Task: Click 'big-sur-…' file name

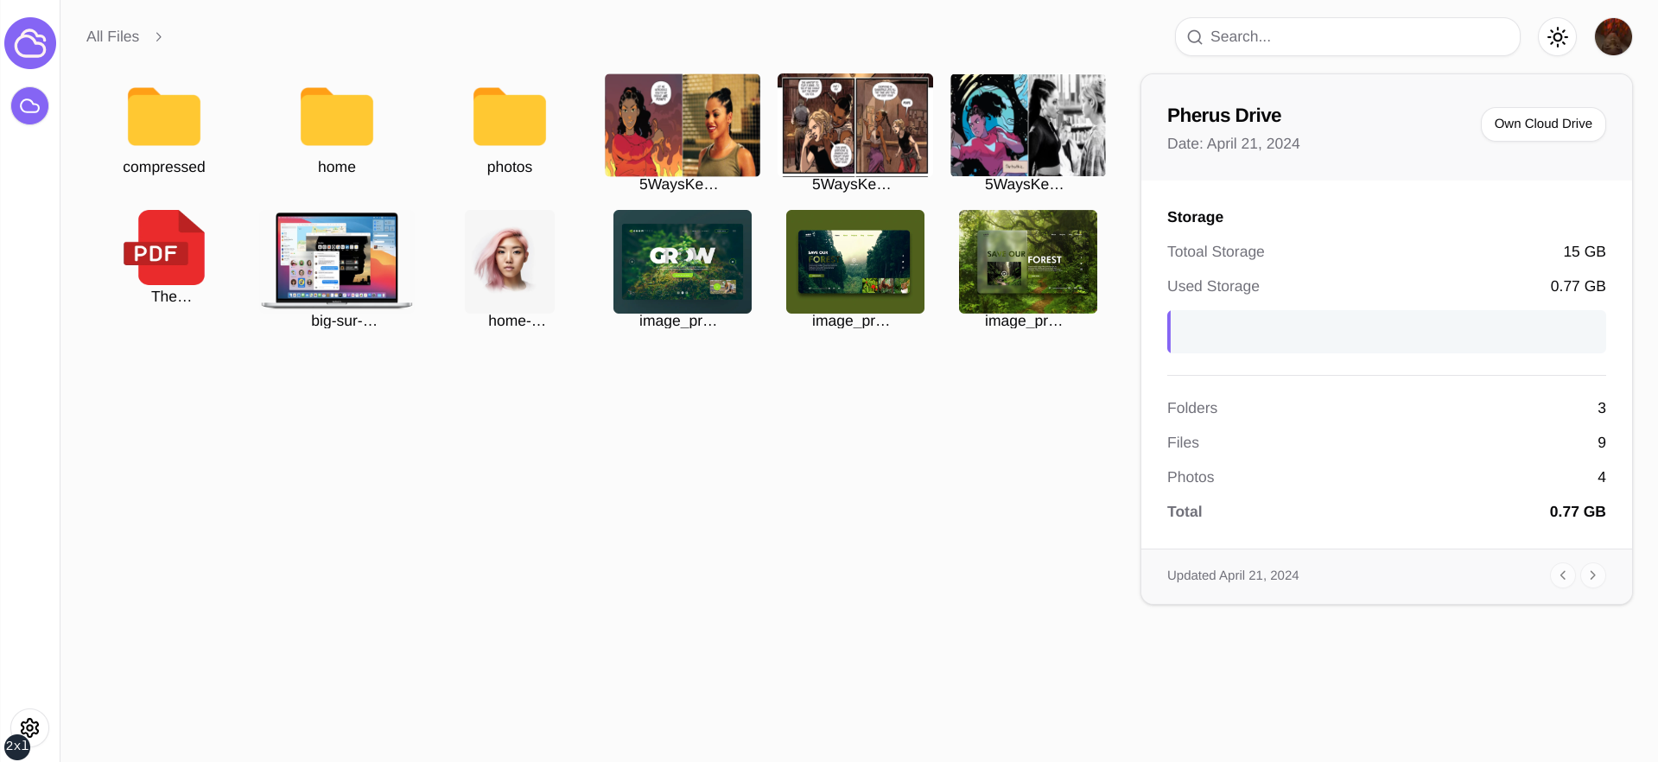Action: coord(344,321)
